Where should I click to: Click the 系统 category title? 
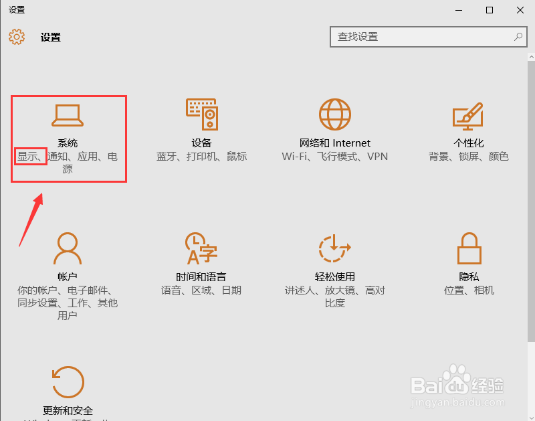(68, 143)
